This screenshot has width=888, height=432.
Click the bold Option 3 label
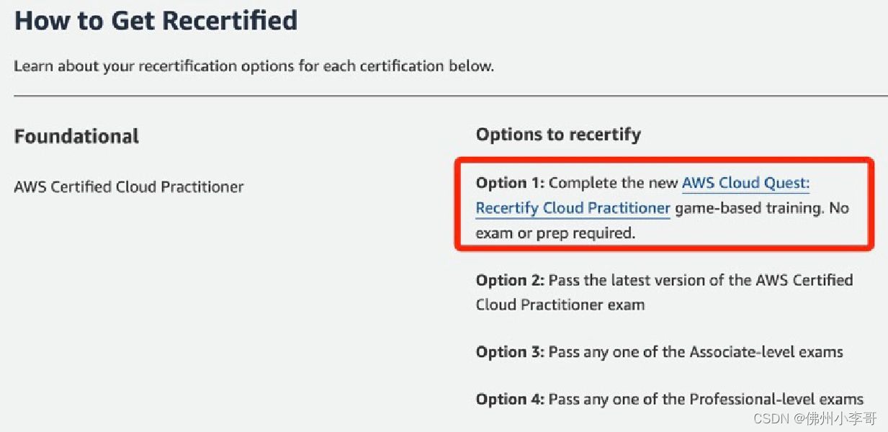(x=511, y=352)
